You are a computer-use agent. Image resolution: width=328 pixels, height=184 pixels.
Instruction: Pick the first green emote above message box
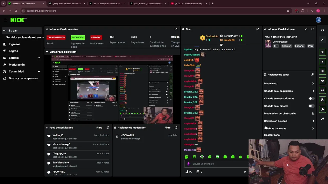[187, 157]
